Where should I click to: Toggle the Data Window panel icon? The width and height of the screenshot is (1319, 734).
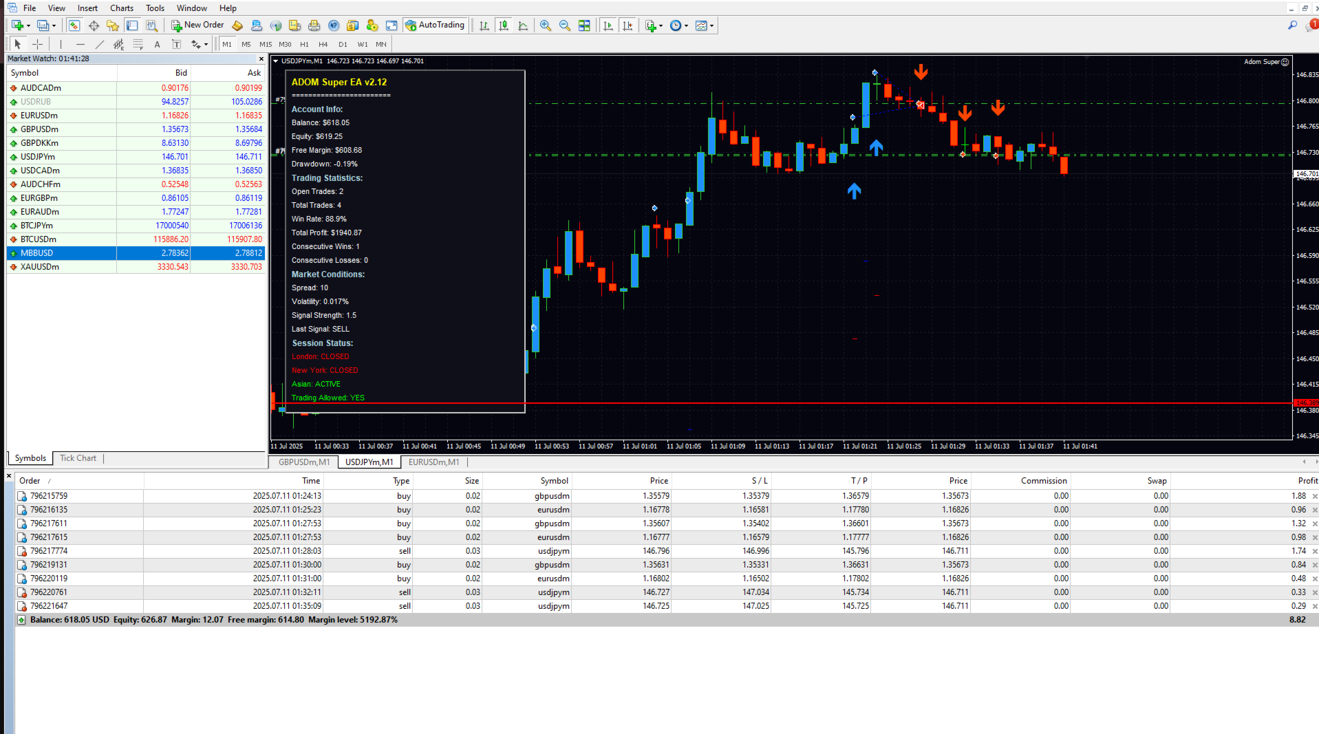(x=94, y=25)
